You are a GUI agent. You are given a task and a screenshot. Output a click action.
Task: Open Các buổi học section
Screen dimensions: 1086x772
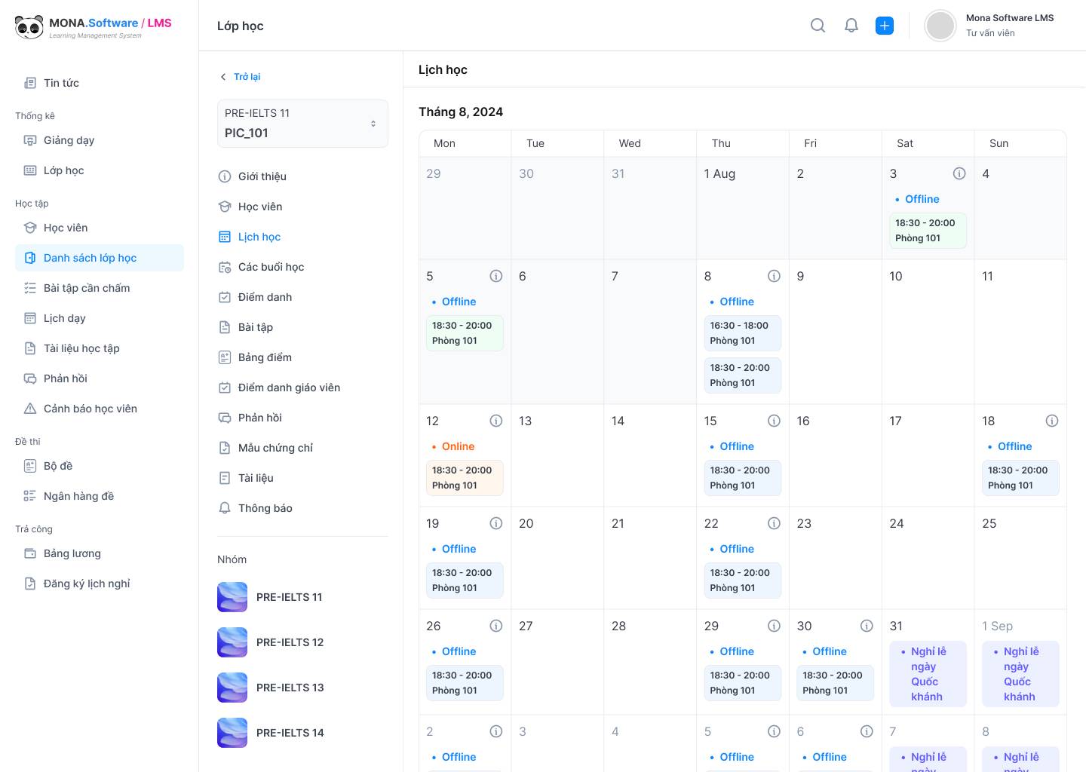pyautogui.click(x=271, y=267)
